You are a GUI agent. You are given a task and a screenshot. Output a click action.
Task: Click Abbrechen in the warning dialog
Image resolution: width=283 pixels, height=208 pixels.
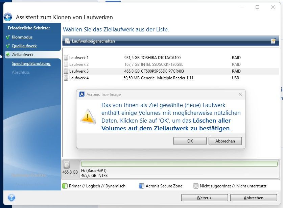[225, 141]
